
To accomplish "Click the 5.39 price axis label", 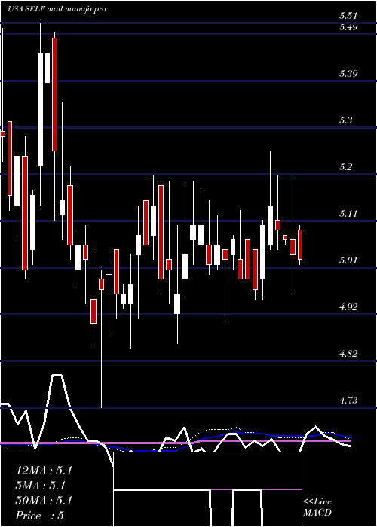I will [348, 74].
